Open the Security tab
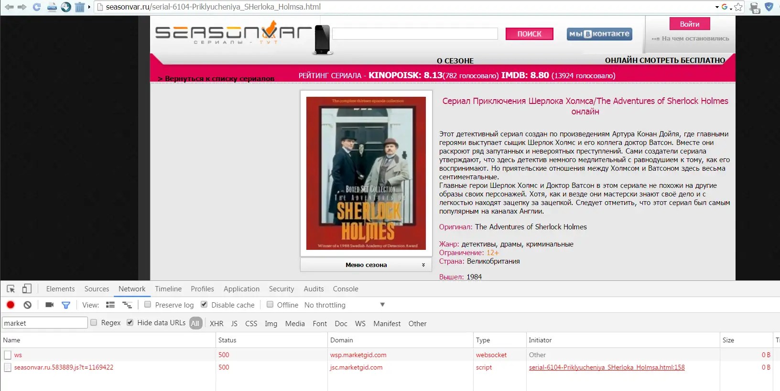 pyautogui.click(x=282, y=289)
